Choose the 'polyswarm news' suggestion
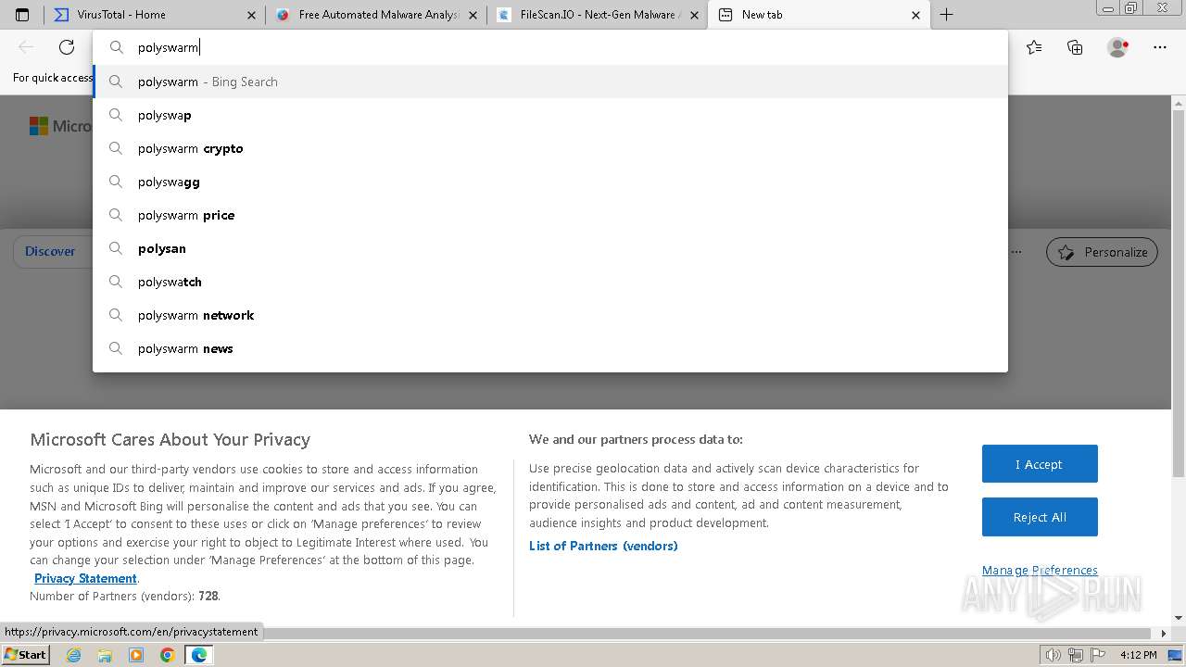Screen dimensions: 1186x667 550,348
